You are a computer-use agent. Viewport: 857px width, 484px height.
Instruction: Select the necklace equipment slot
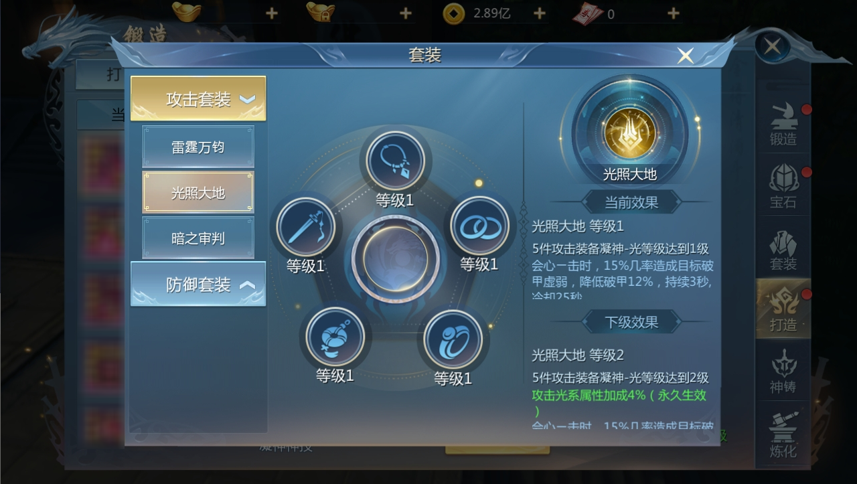[x=395, y=161]
